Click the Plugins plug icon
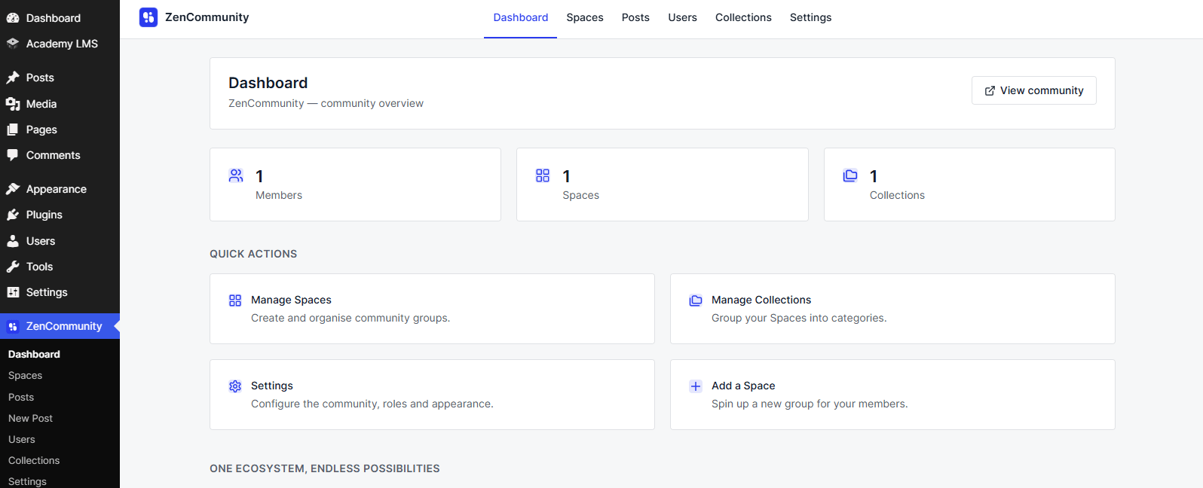 [x=13, y=215]
